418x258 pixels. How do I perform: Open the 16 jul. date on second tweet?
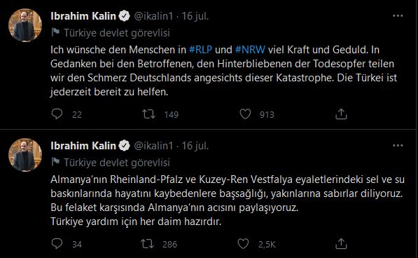(x=195, y=146)
